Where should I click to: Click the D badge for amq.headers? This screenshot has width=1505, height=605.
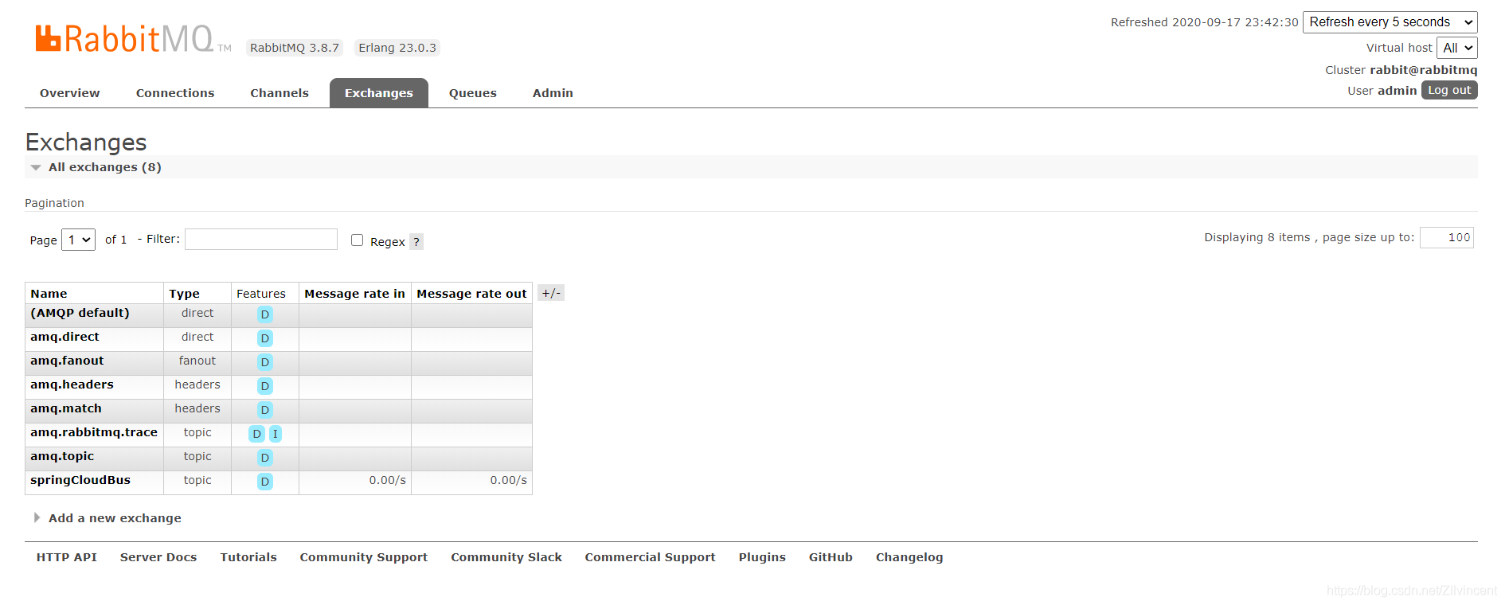click(x=265, y=386)
